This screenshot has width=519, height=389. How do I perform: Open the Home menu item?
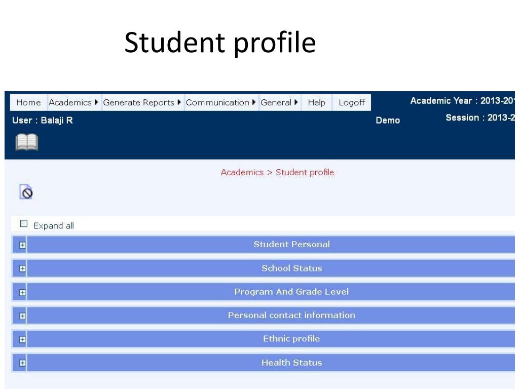pyautogui.click(x=28, y=102)
